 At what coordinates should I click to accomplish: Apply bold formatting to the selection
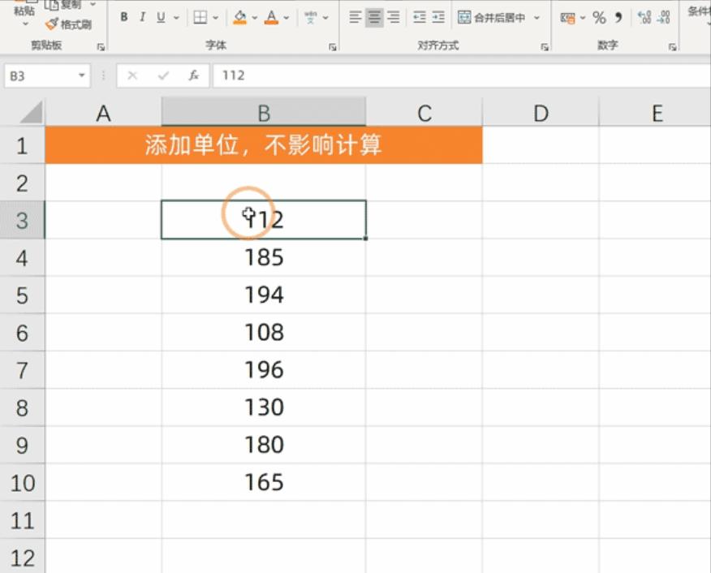(x=123, y=16)
